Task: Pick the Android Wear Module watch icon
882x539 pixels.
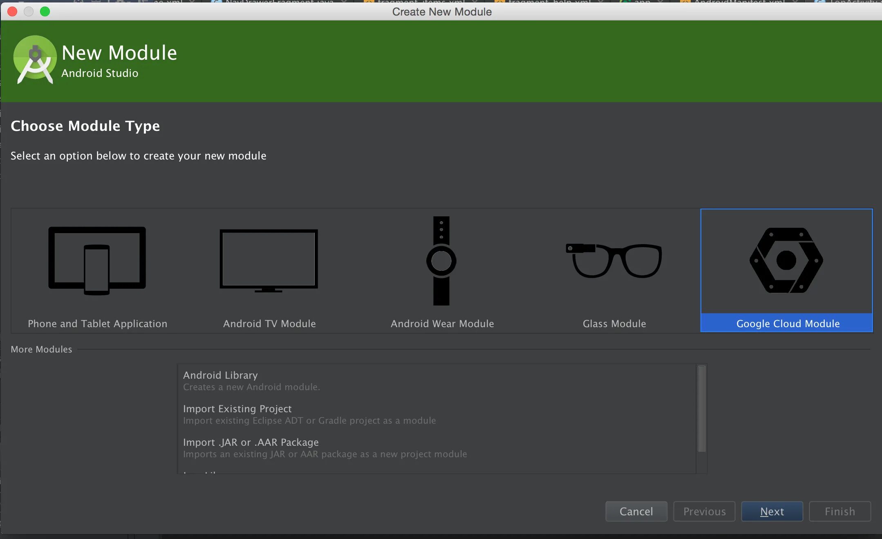Action: [x=441, y=261]
